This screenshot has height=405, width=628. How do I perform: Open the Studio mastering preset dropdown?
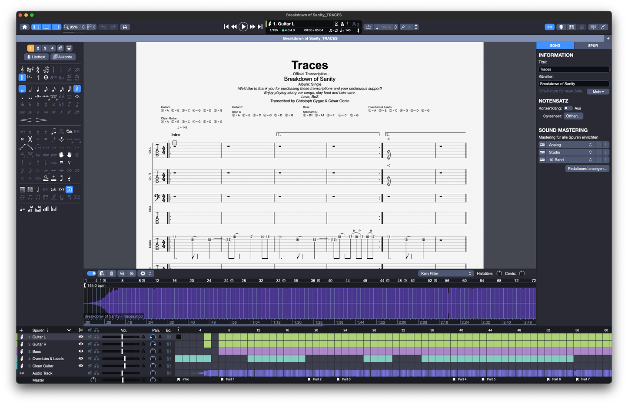click(x=570, y=153)
